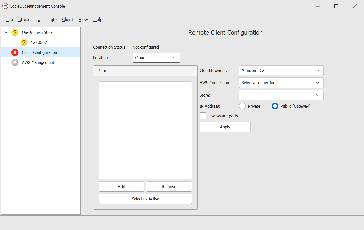The image size is (364, 230).
Task: Select the 127.0.0.1 host entry
Action: coord(39,42)
